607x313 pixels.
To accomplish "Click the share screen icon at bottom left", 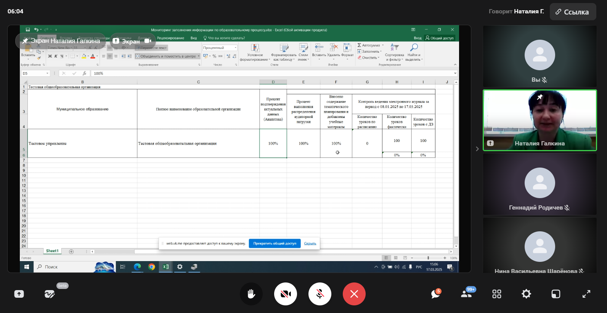I will (x=19, y=294).
